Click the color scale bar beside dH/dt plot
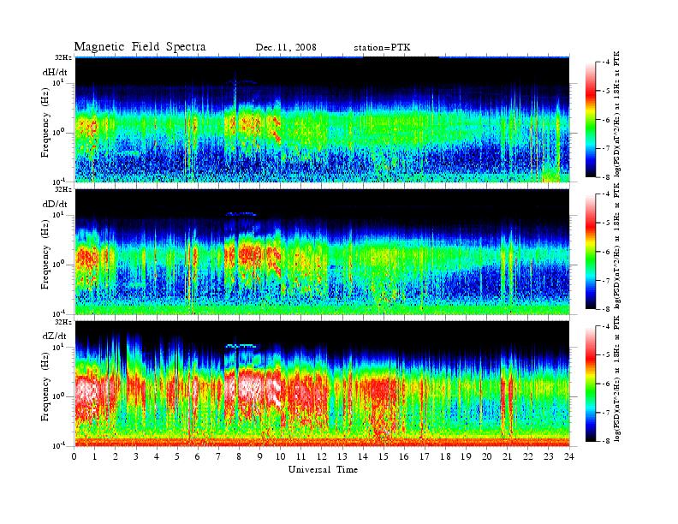The image size is (678, 524). pyautogui.click(x=590, y=119)
